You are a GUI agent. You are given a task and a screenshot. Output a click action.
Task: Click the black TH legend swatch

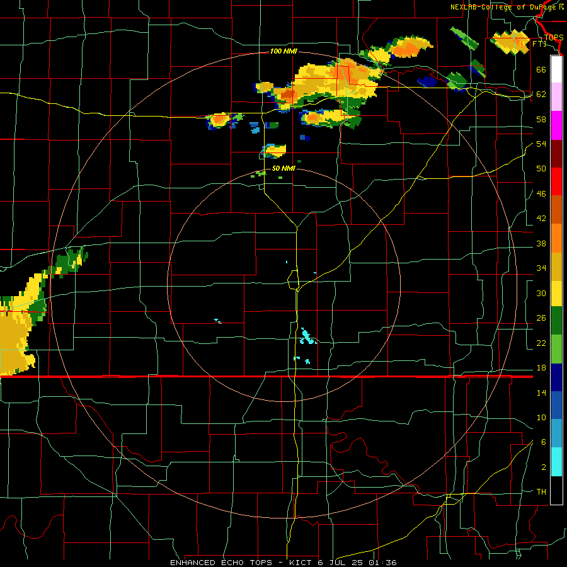point(556,490)
